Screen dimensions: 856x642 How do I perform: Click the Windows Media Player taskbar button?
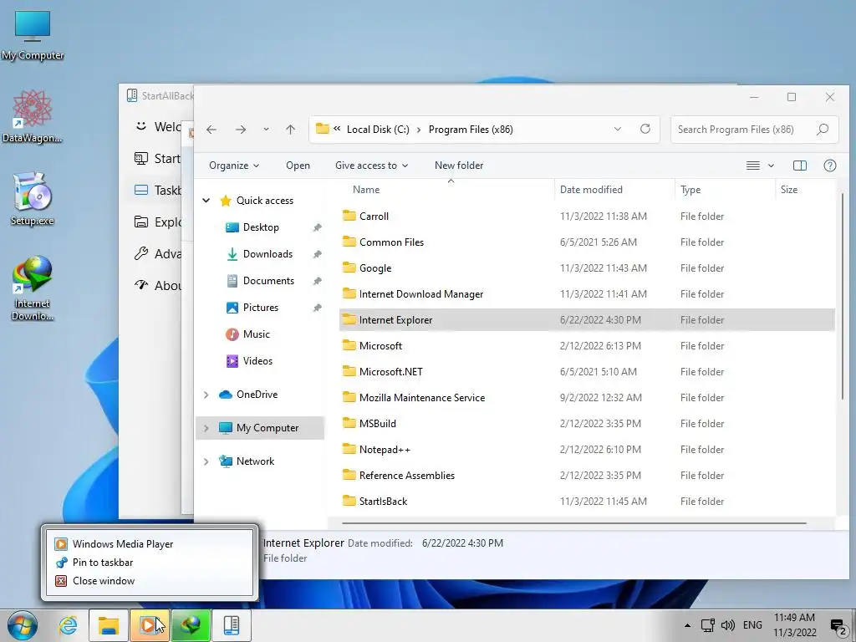[150, 625]
